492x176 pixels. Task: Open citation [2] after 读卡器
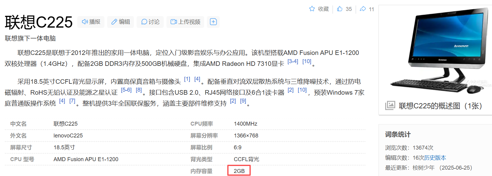click(x=291, y=90)
